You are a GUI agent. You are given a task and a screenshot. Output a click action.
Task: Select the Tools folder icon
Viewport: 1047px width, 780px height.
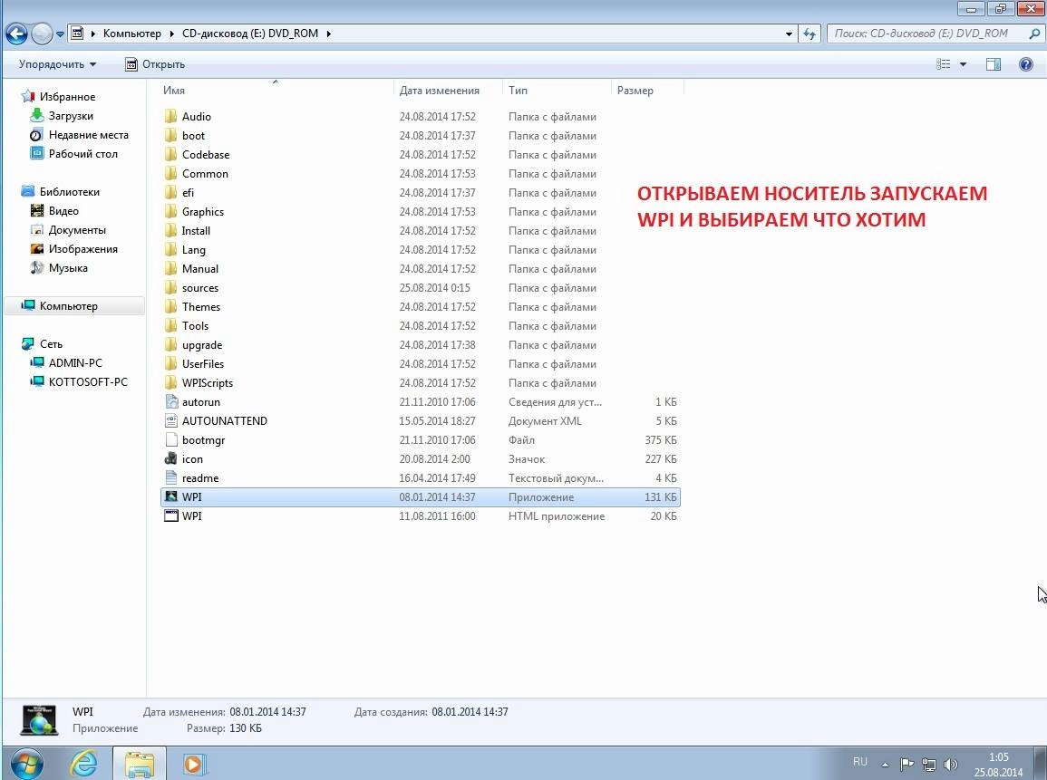pos(171,325)
